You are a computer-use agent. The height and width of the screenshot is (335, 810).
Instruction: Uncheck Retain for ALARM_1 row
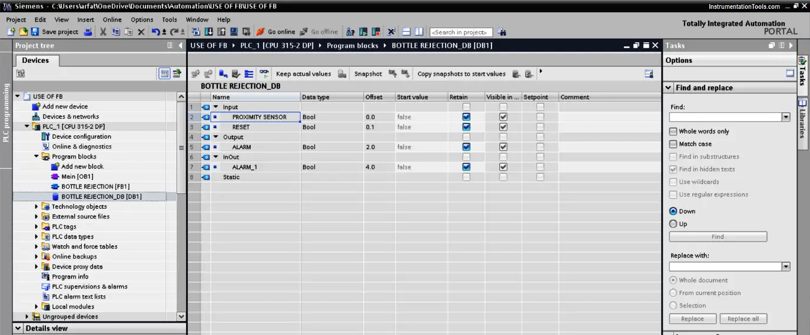[x=466, y=167]
